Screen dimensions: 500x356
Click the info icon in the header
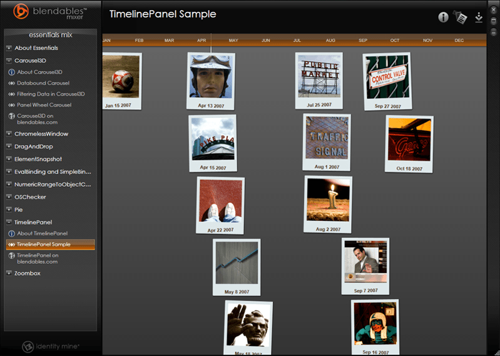(x=443, y=17)
